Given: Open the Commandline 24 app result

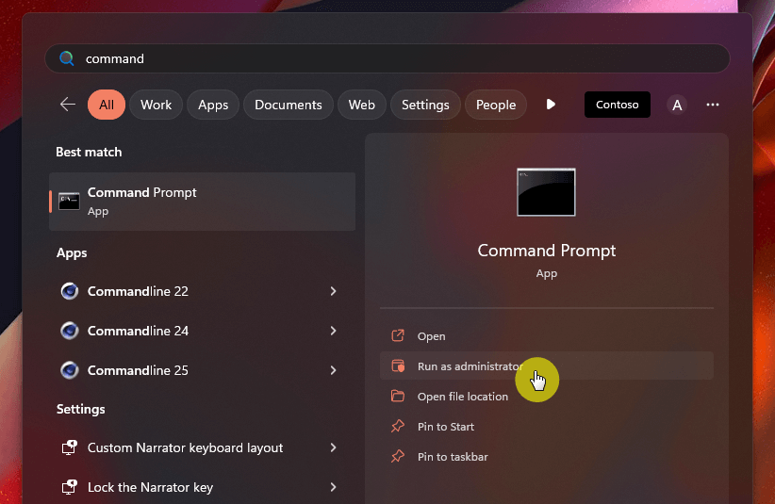Looking at the screenshot, I should pos(202,331).
